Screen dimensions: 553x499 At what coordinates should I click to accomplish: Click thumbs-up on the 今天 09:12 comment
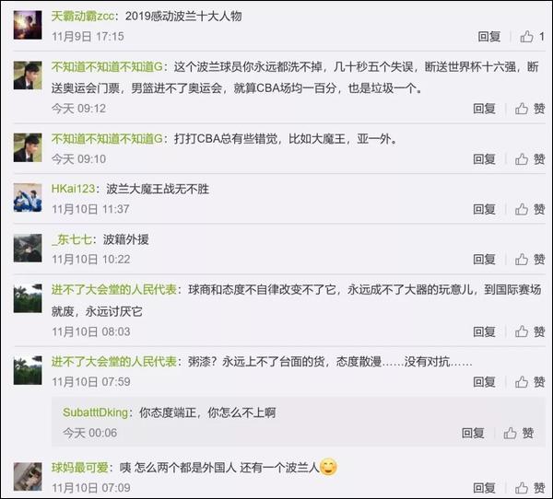pos(522,109)
